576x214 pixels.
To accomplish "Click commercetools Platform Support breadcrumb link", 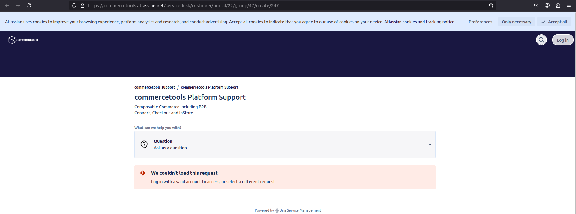I will pyautogui.click(x=210, y=87).
